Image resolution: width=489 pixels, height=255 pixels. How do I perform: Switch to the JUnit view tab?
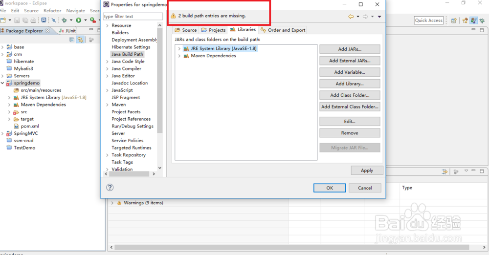[67, 31]
